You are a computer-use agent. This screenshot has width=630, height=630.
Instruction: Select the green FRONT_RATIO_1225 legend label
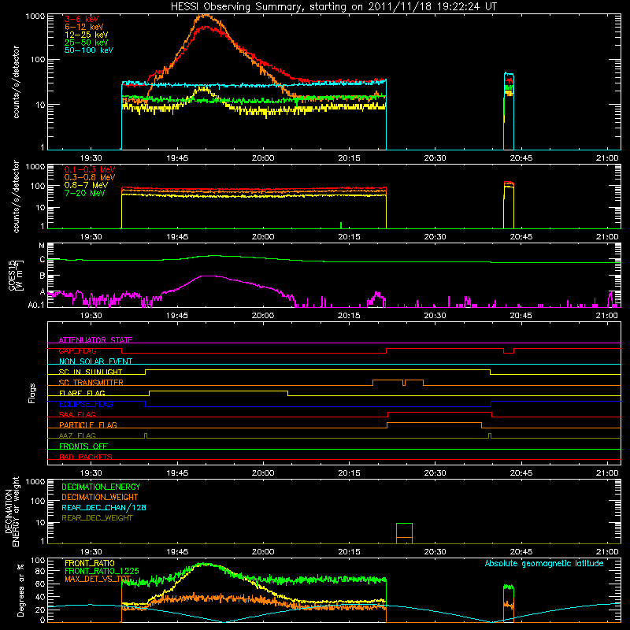click(102, 571)
